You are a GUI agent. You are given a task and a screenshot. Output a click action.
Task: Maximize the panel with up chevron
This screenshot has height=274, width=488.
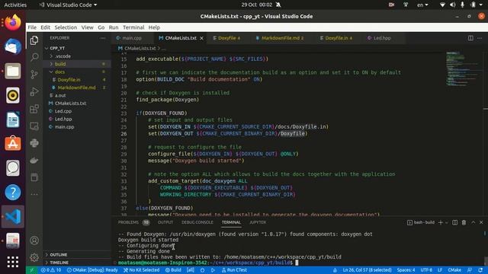(473, 222)
